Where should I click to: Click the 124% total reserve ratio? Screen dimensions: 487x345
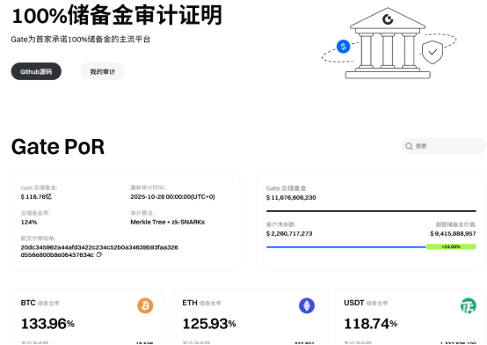[x=29, y=222]
